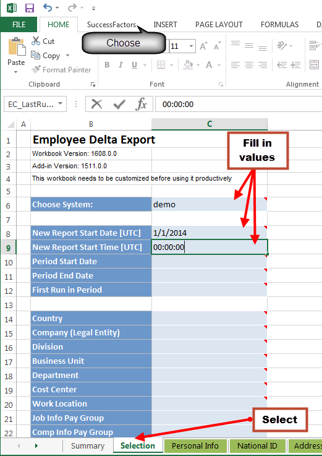322x456 pixels.
Task: Open the National ID sheet tab
Action: [x=257, y=445]
